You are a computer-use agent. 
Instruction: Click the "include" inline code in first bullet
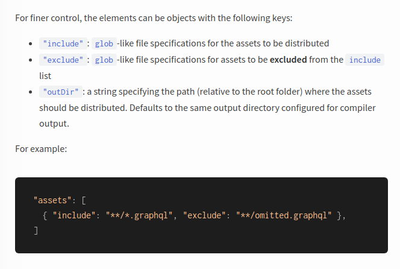(63, 43)
